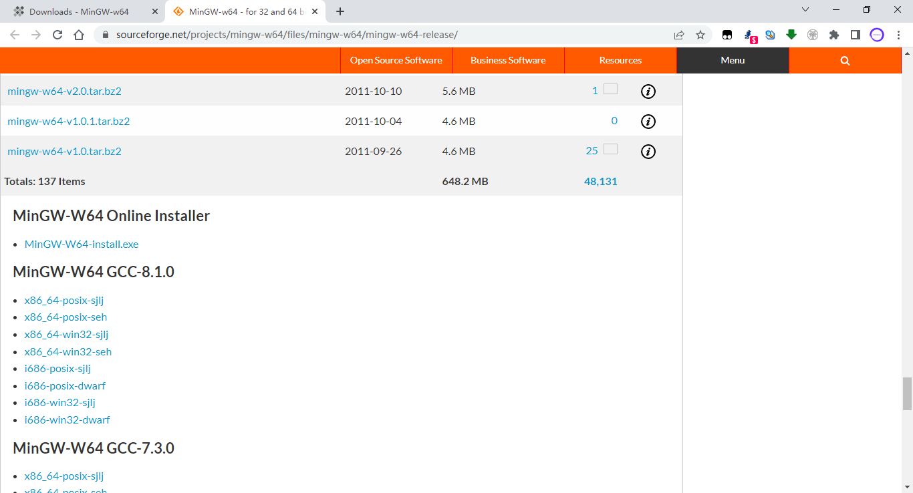Screen dimensions: 913x493
Task: Click the MinGW-W64 GCC-8.1.0 heading
Action: 94,272
